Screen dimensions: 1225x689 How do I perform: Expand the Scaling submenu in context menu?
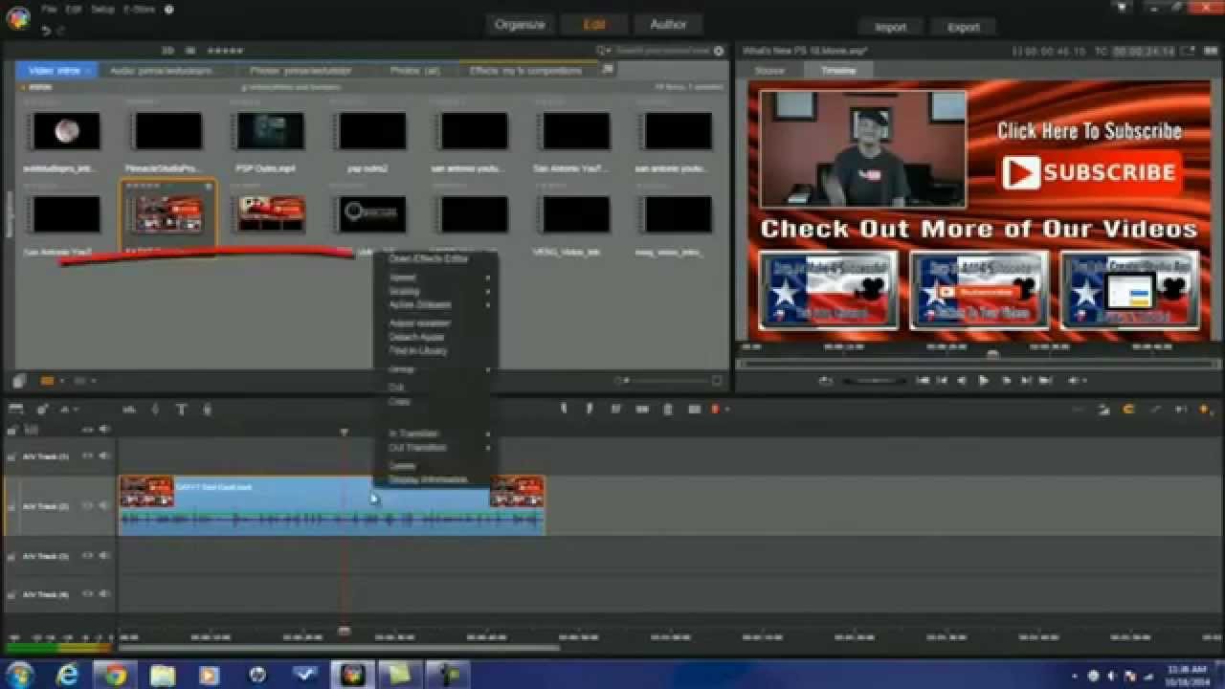pos(488,291)
